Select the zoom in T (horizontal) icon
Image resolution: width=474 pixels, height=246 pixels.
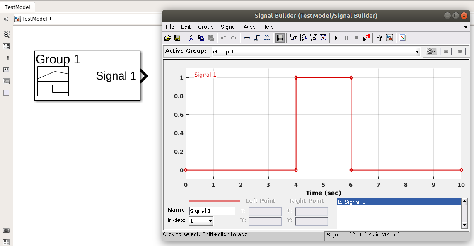click(293, 38)
